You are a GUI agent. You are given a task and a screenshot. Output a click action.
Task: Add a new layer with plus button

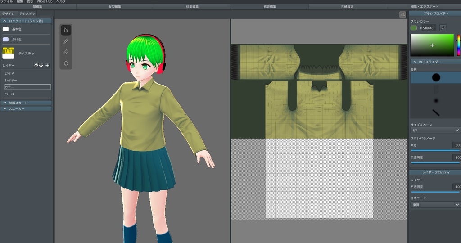point(47,65)
